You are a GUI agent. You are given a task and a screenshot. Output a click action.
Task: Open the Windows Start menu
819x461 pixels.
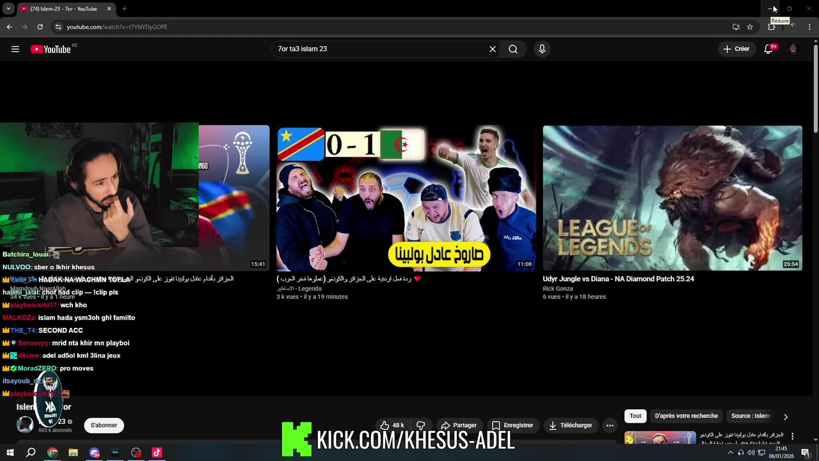tap(10, 453)
